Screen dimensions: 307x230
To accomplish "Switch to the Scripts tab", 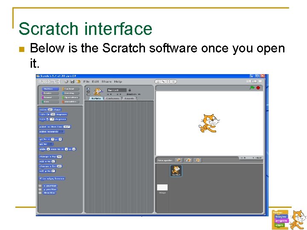I will (x=96, y=98).
